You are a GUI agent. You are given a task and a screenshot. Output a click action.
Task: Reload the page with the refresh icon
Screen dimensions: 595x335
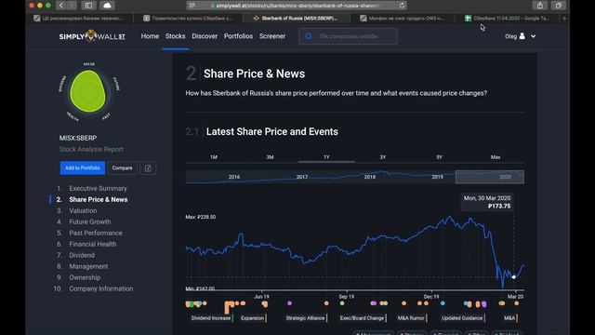(x=402, y=6)
